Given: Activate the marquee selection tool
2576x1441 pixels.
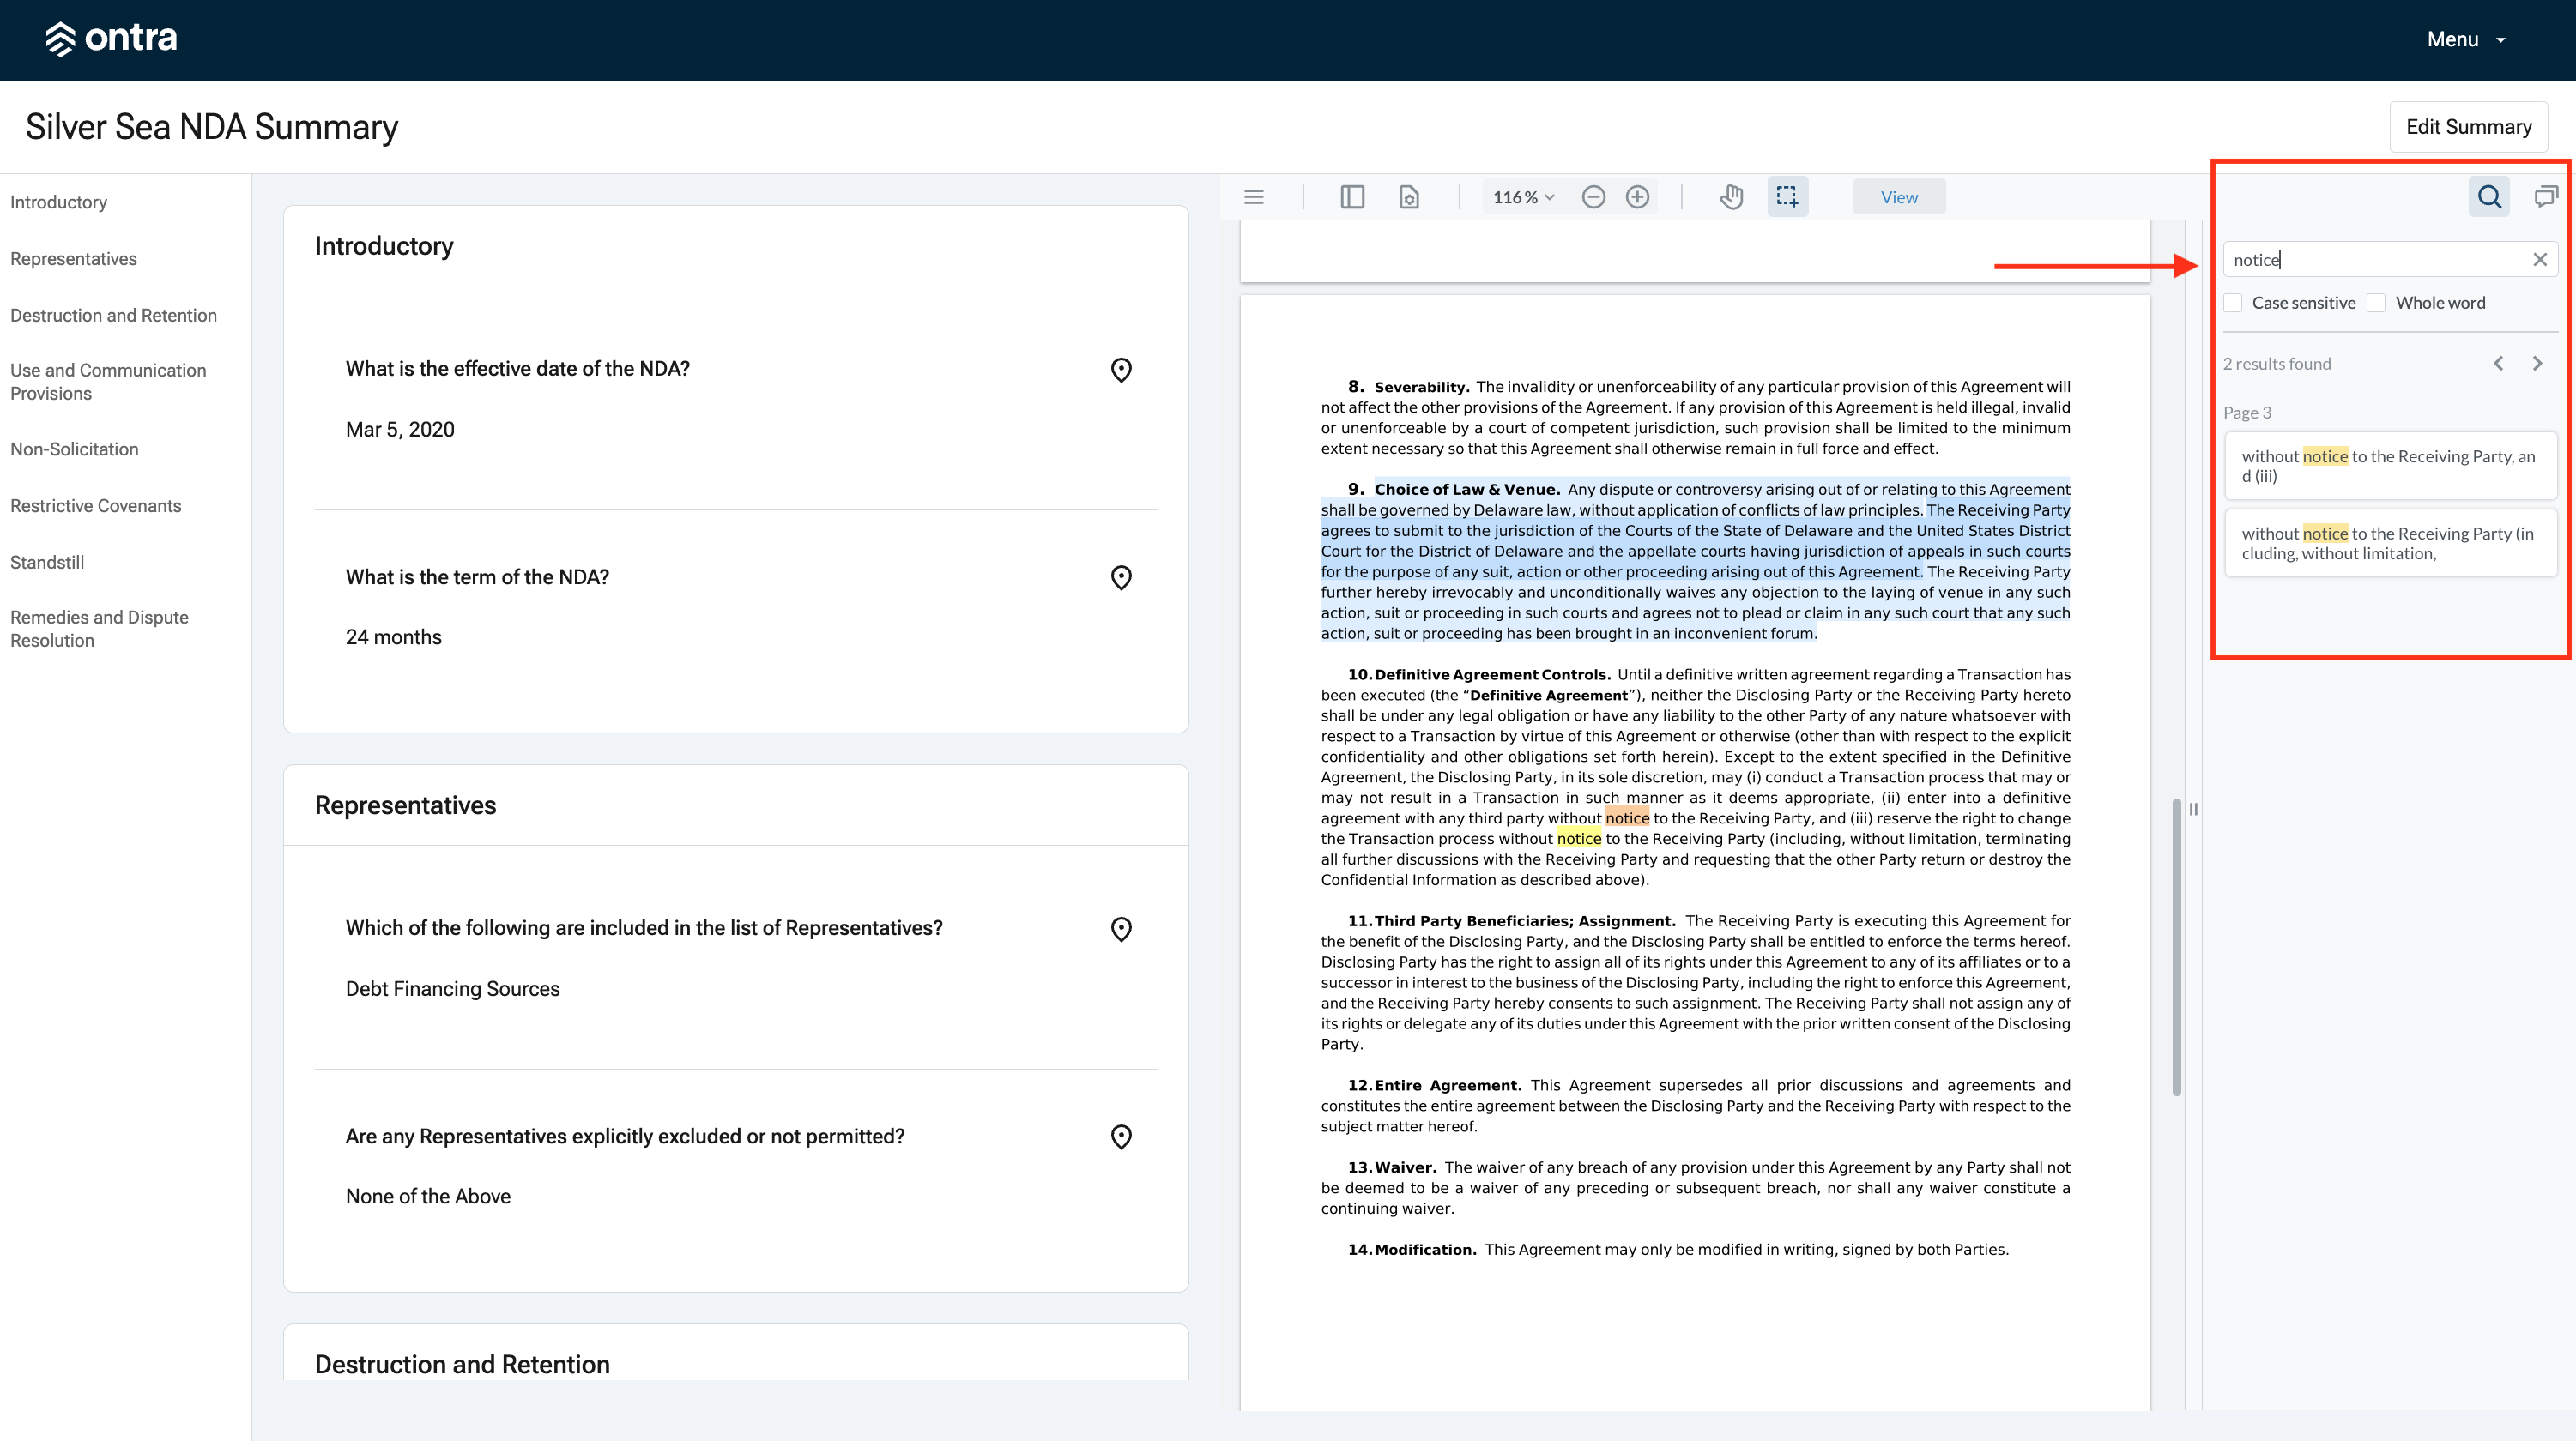Looking at the screenshot, I should (x=1787, y=197).
